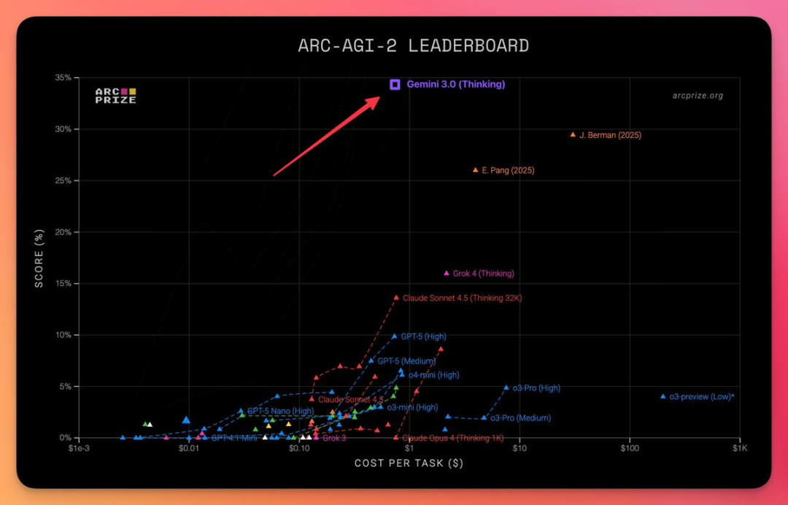Click the COST PER TASK ($) axis title
Screen dimensions: 788x505
pos(409,463)
